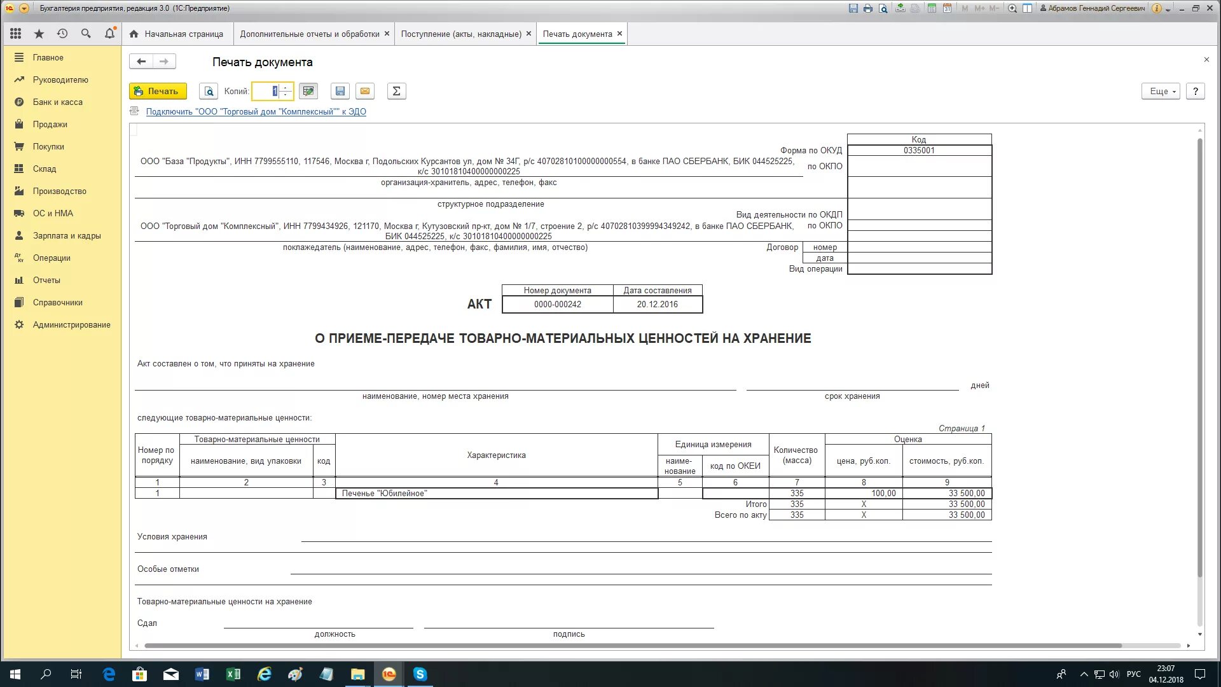Open File Explorer from the taskbar
Image resolution: width=1221 pixels, height=687 pixels.
click(x=357, y=674)
